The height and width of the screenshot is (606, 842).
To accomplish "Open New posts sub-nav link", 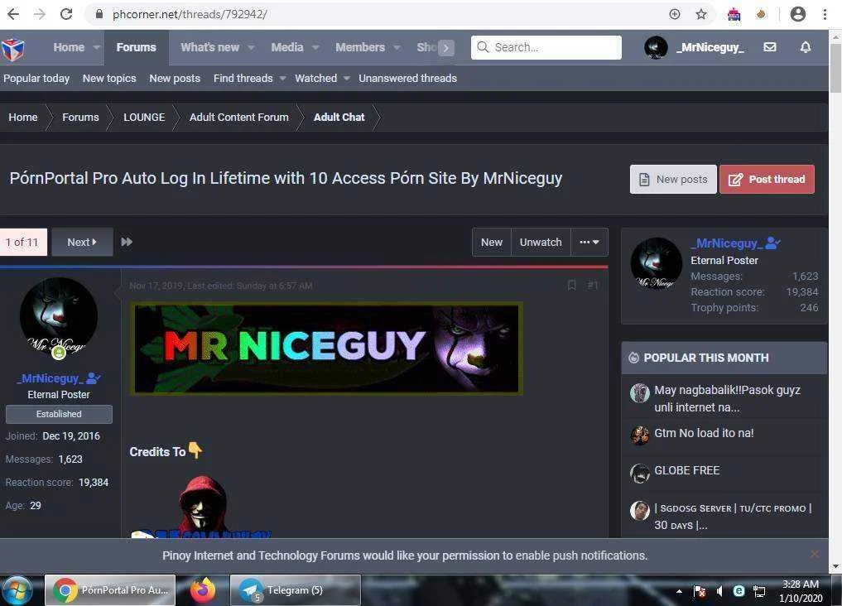I will pos(175,79).
